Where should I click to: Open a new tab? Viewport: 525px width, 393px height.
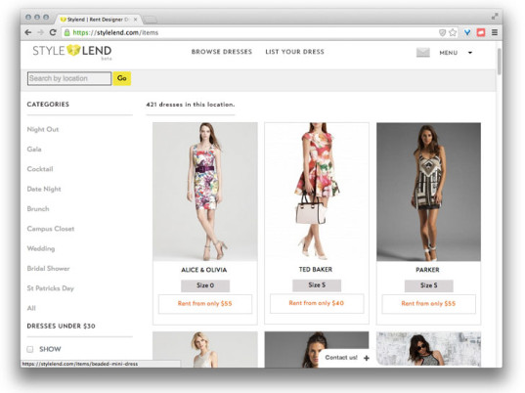tap(150, 20)
